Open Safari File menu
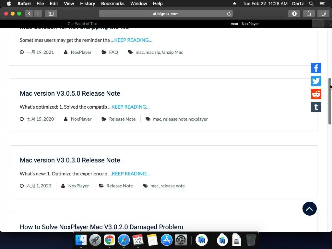This screenshot has height=249, width=332. (40, 4)
